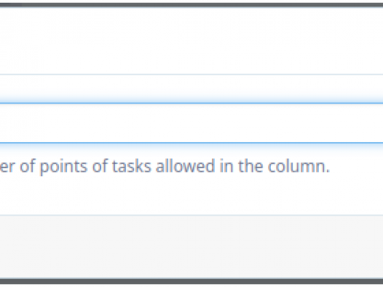Image resolution: width=383 pixels, height=287 pixels.
Task: Click the white field area above the focused input
Action: click(191, 89)
